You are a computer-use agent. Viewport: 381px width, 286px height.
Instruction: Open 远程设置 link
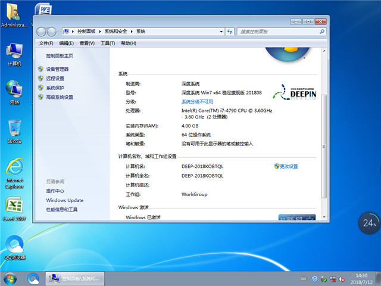pyautogui.click(x=55, y=78)
